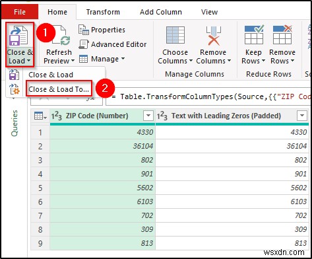Click padded column cell 813
The width and height of the screenshot is (312, 259).
coord(232,243)
